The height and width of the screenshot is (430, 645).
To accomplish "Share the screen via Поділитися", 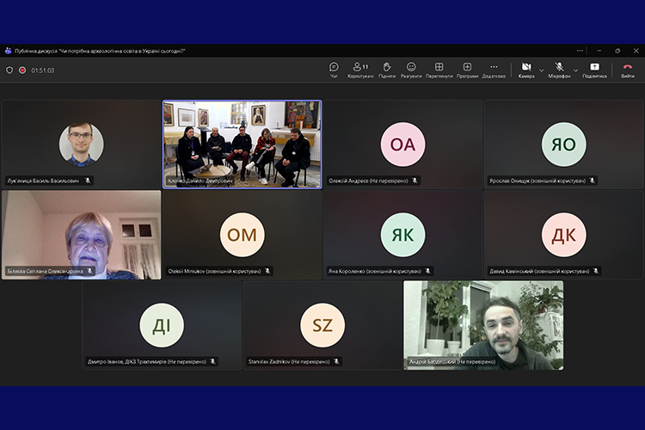I will (594, 70).
